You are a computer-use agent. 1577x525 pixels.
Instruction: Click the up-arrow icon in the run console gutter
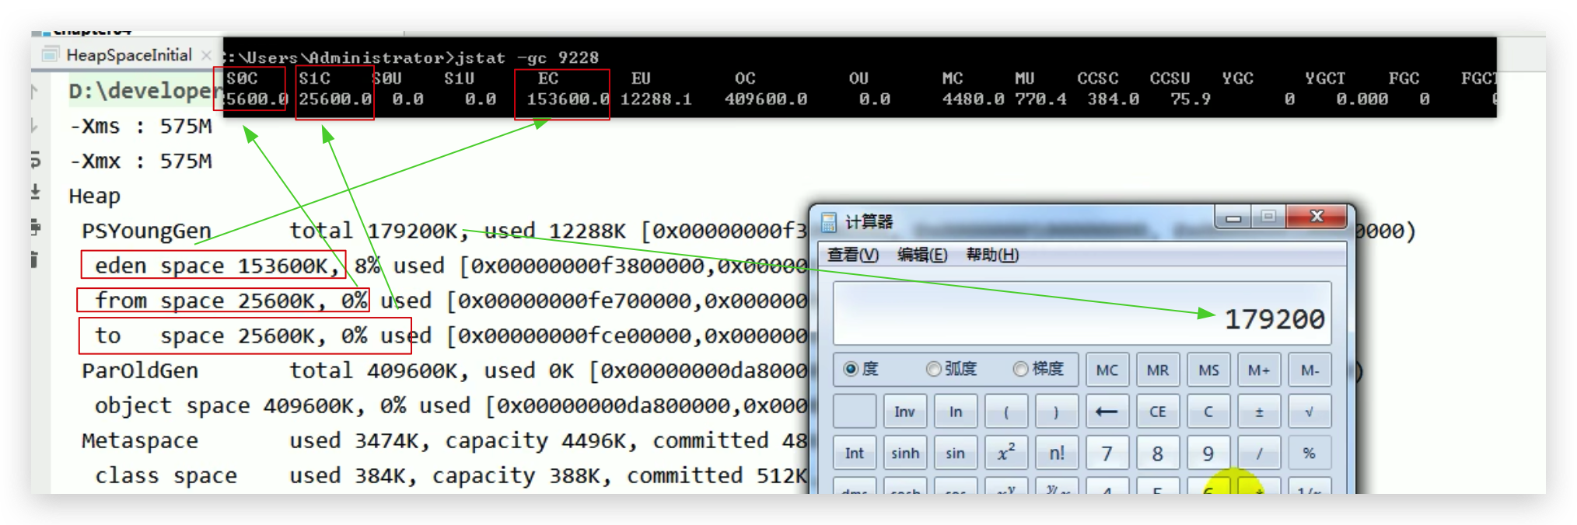coord(34,92)
